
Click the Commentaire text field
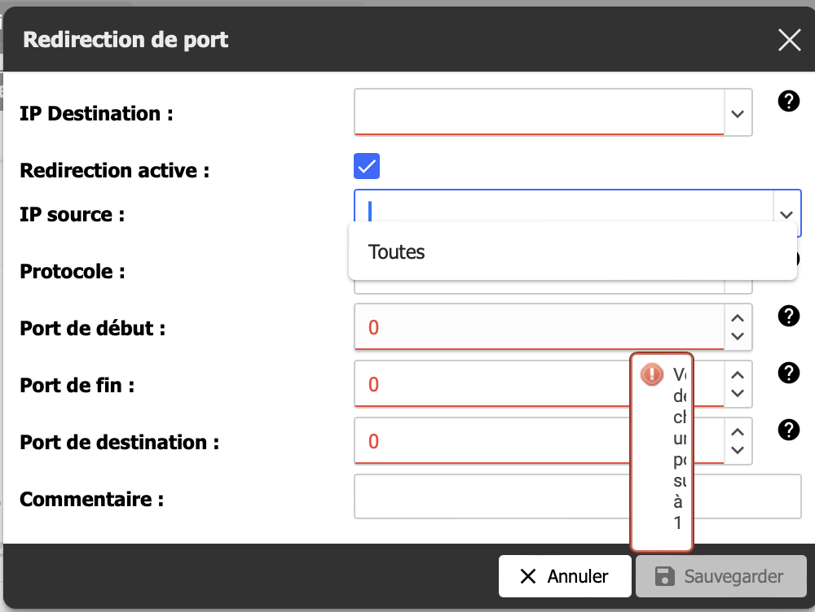[577, 496]
